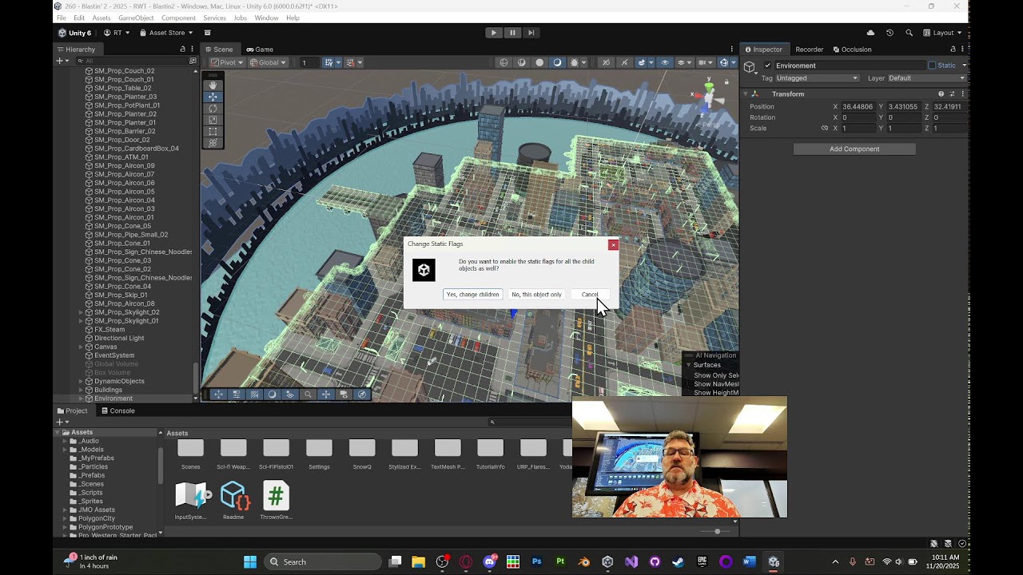1023x575 pixels.
Task: Open the Static flags dropdown arrow
Action: coord(964,65)
